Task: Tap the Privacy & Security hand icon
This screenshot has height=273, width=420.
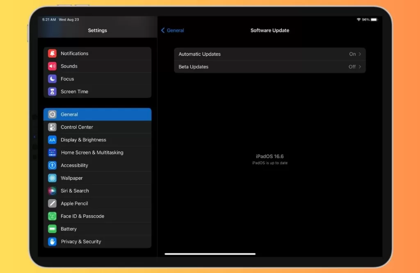Action: pyautogui.click(x=52, y=242)
